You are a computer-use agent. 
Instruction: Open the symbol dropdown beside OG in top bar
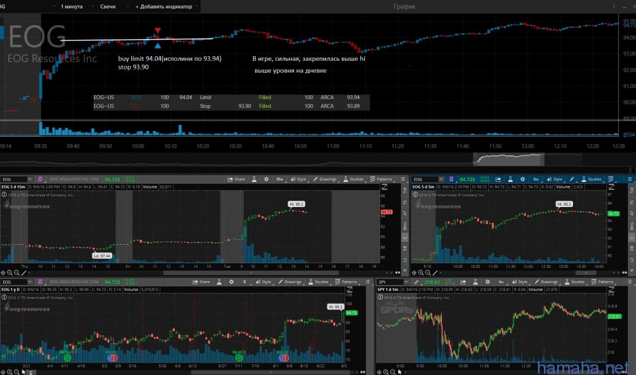pyautogui.click(x=54, y=7)
